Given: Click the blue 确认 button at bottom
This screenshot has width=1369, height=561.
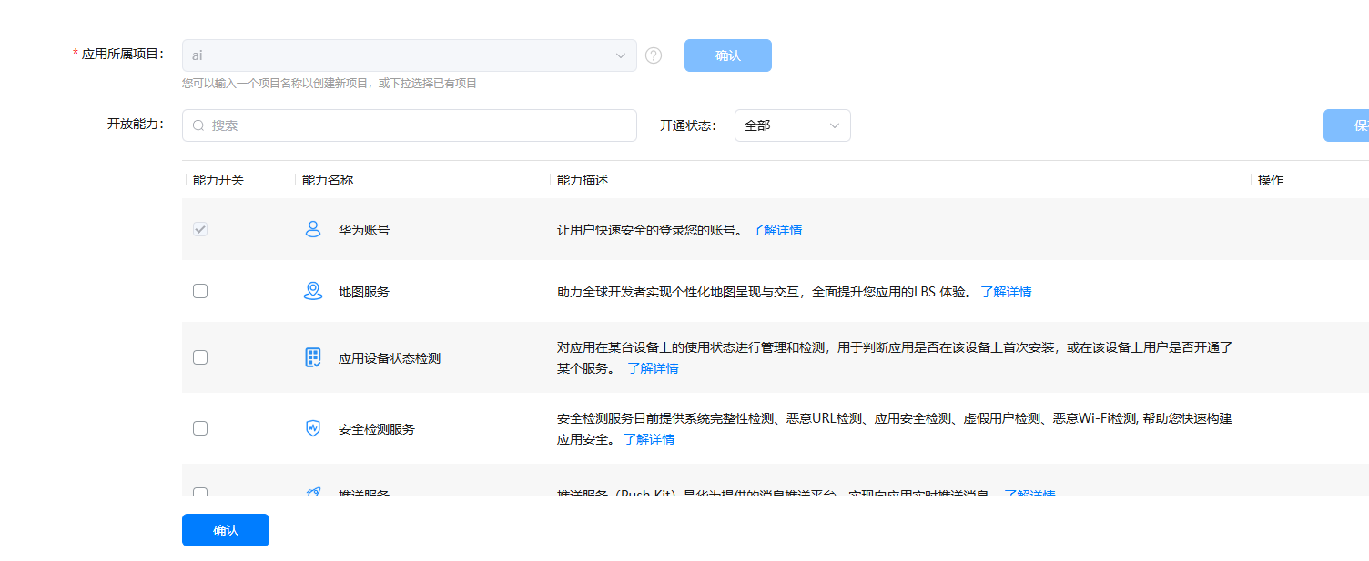Looking at the screenshot, I should pyautogui.click(x=225, y=529).
